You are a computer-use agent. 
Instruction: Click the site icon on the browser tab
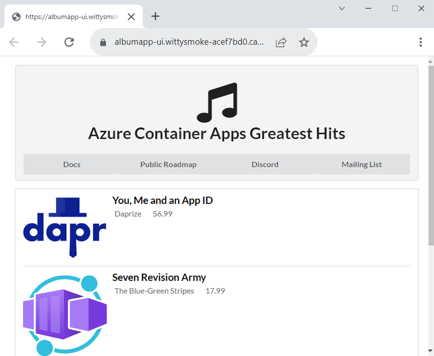[16, 17]
